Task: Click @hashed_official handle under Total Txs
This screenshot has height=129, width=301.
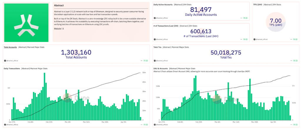Action: 162,61
